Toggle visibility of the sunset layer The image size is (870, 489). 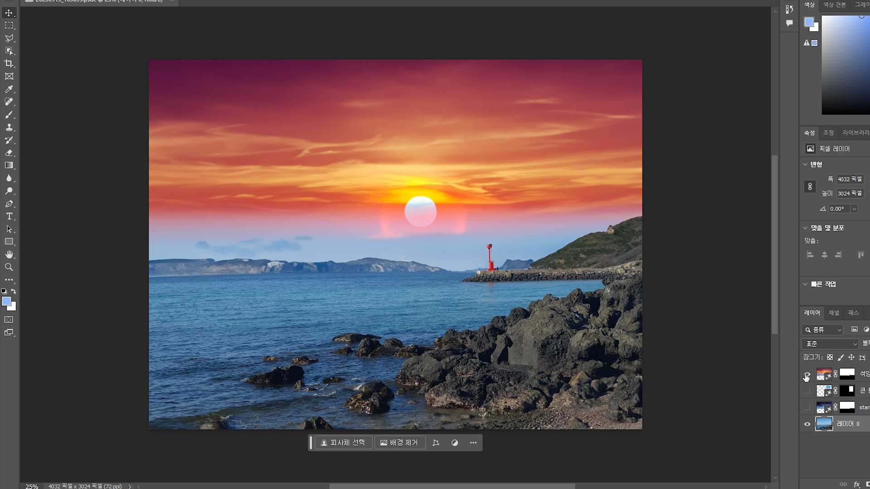[807, 374]
